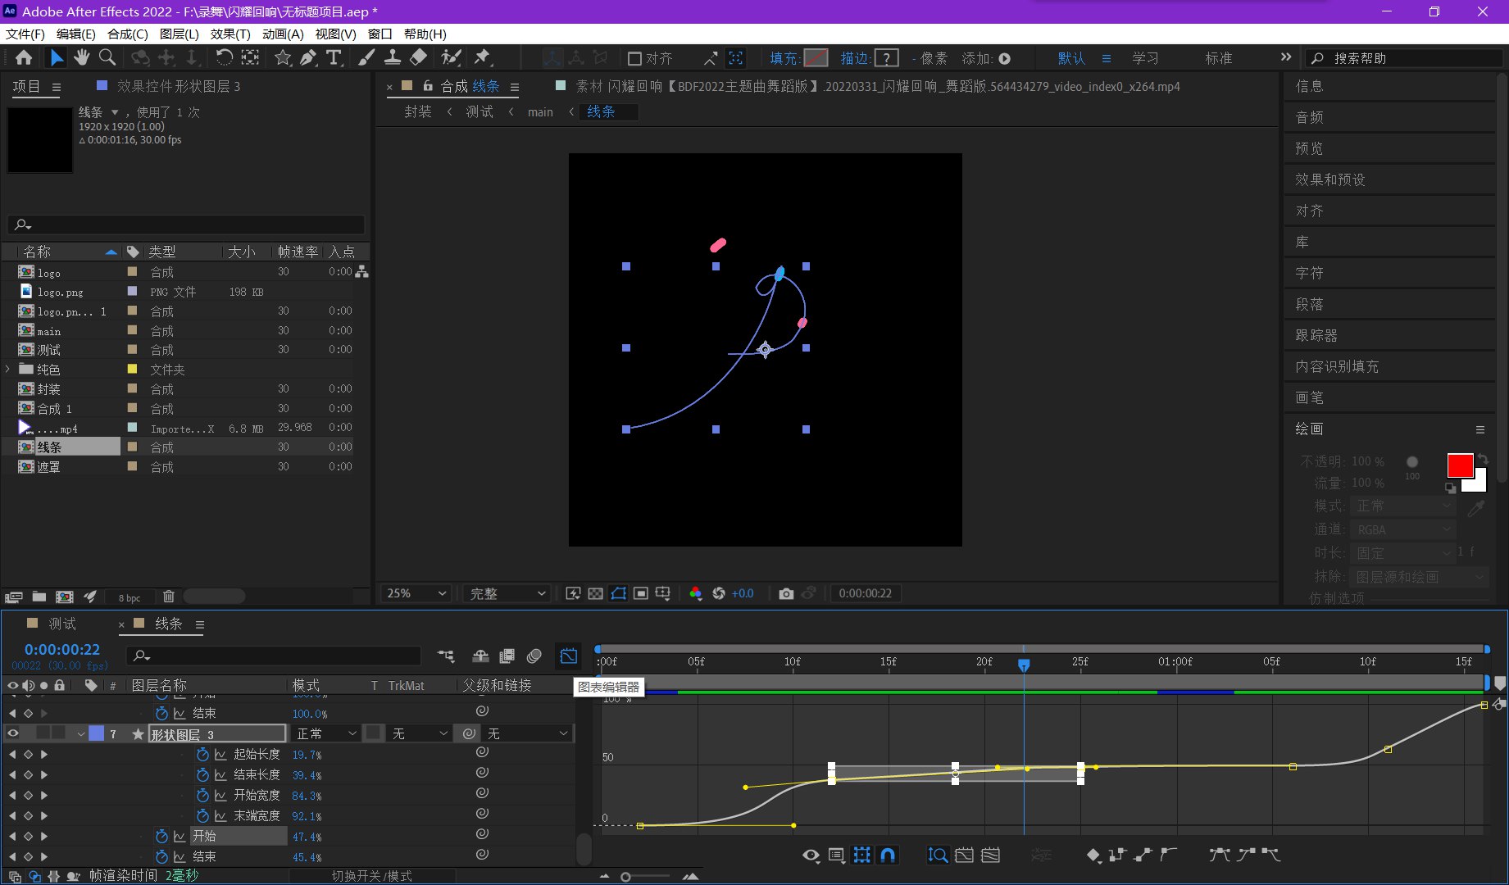The width and height of the screenshot is (1509, 885).
Task: Select the Hand tool in toolbar
Action: click(x=81, y=57)
